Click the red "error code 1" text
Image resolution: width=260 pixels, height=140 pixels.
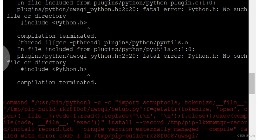[x=59, y=136]
